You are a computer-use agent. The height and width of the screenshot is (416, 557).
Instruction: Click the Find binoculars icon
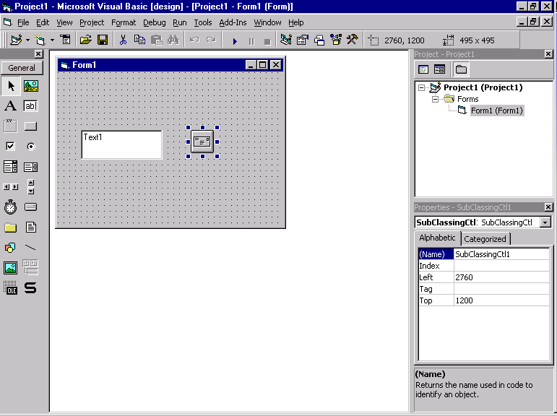click(x=173, y=40)
